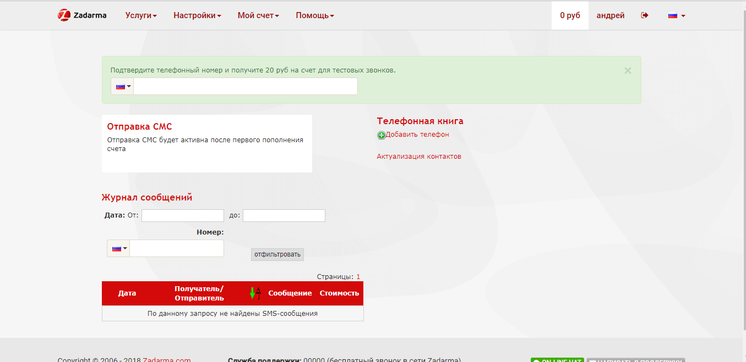Click the 0 руб balance button

[570, 15]
